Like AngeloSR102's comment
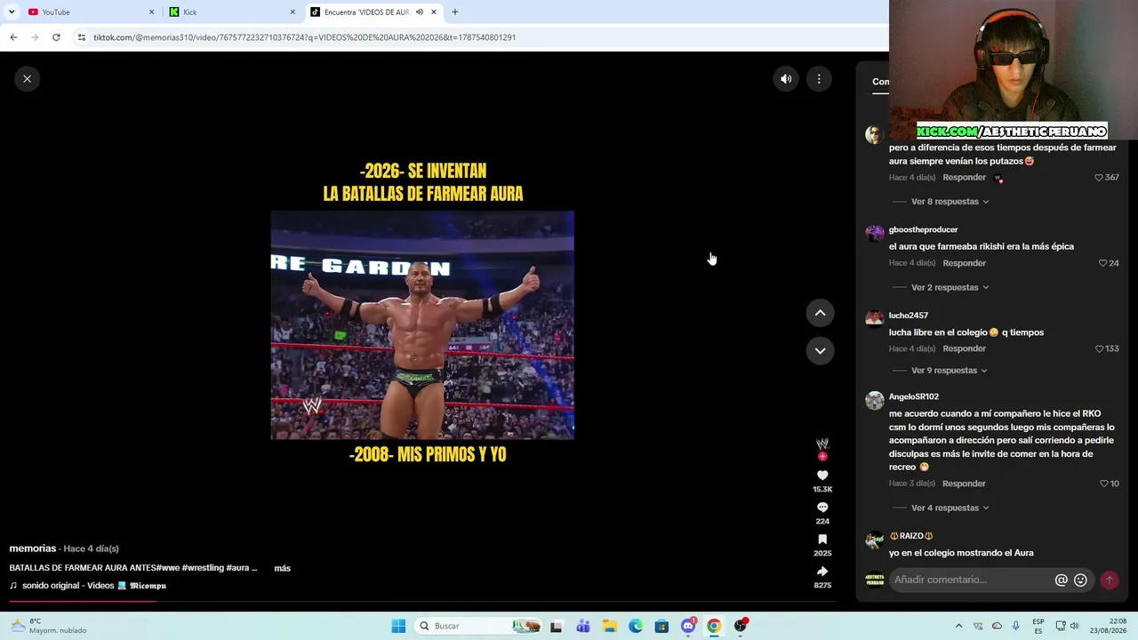 point(1103,484)
